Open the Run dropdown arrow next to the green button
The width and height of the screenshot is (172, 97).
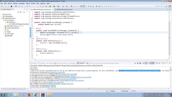pos(52,6)
